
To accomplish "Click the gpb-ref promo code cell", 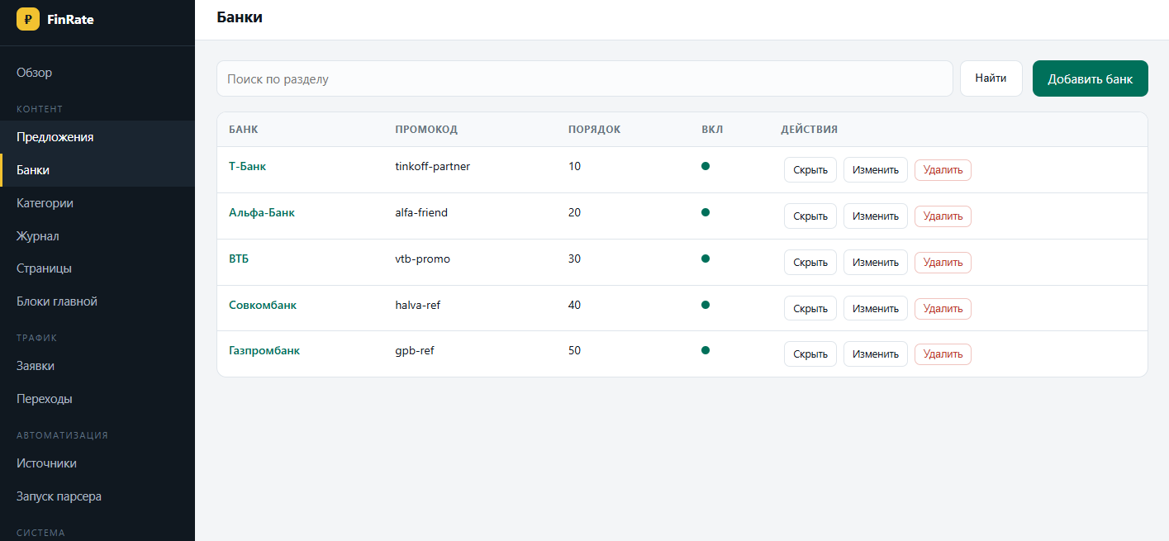I will click(415, 350).
